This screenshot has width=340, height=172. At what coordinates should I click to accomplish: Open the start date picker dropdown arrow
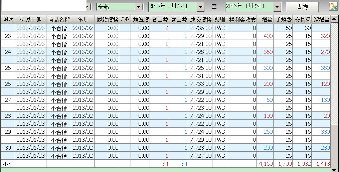200,7
